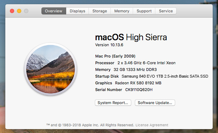Open the Storage tab
This screenshot has height=133, width=218.
pyautogui.click(x=100, y=11)
